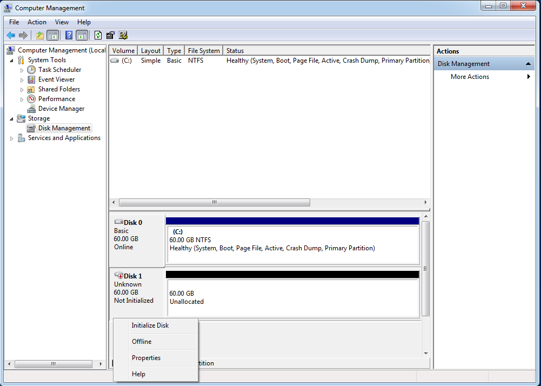
Task: Choose Initialize Disk from context menu
Action: [x=156, y=325]
